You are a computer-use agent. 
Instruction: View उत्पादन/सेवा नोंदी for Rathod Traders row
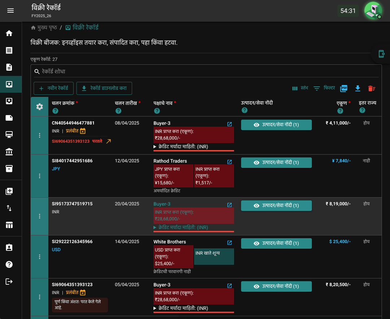coord(276,163)
